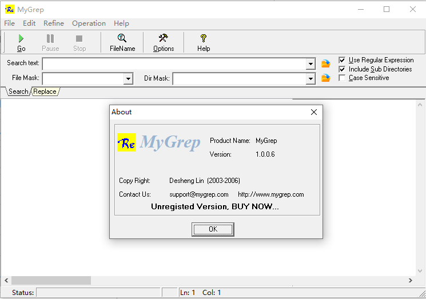Expand the Dir Mask dropdown
This screenshot has height=299, width=426.
pyautogui.click(x=310, y=79)
